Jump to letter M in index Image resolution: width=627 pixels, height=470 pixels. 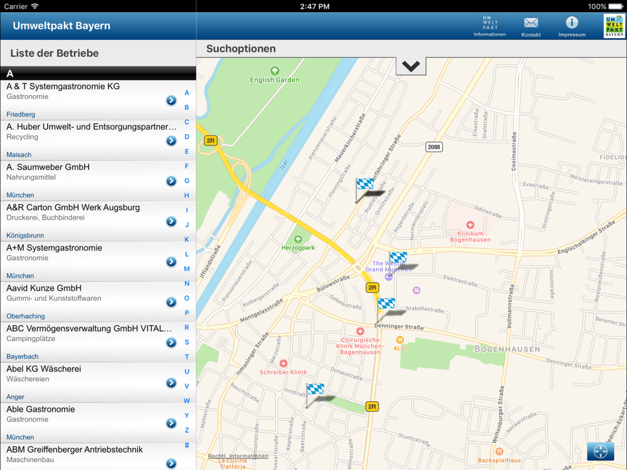(187, 269)
